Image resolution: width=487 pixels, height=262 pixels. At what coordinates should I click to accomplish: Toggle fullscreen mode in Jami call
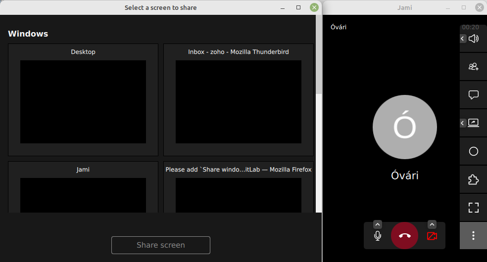[x=473, y=208]
